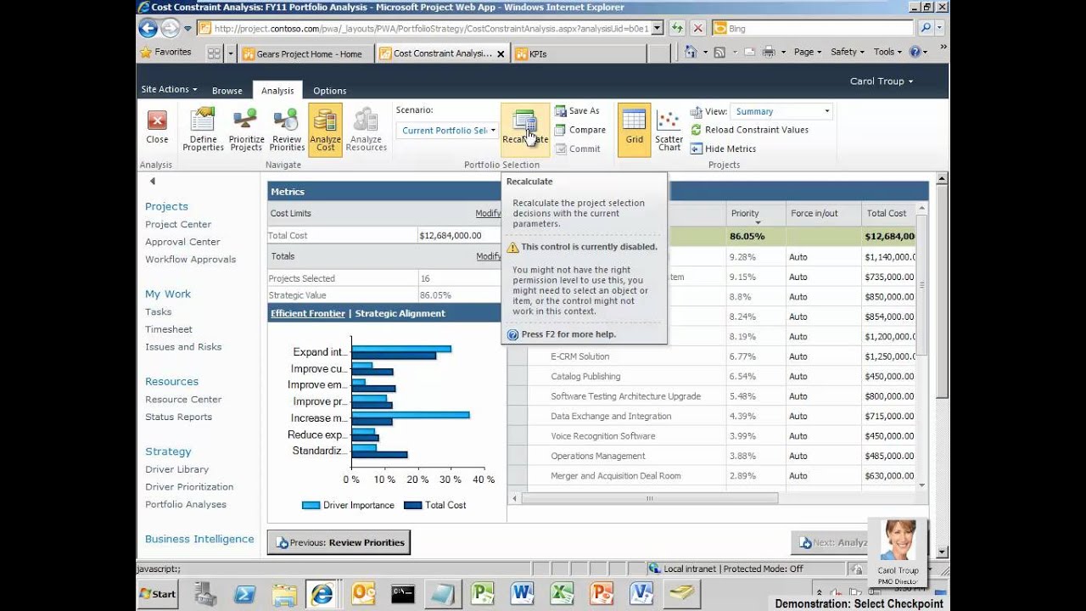Click the Strategic Alignment chart link
Screen dimensions: 1086x611
400,313
